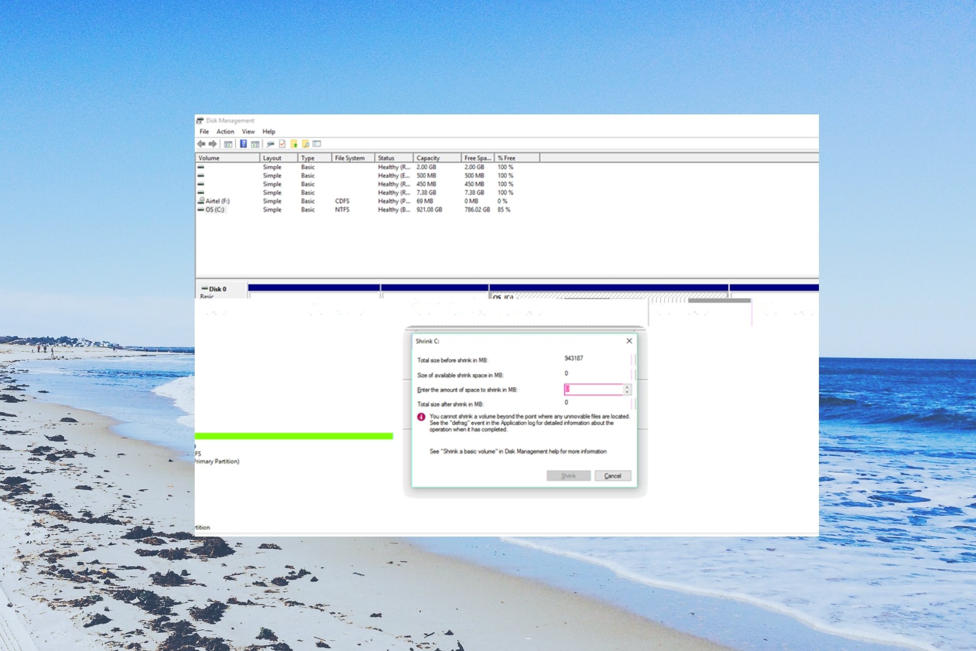
Task: Click the Healthy (P... status cell
Action: coord(393,201)
